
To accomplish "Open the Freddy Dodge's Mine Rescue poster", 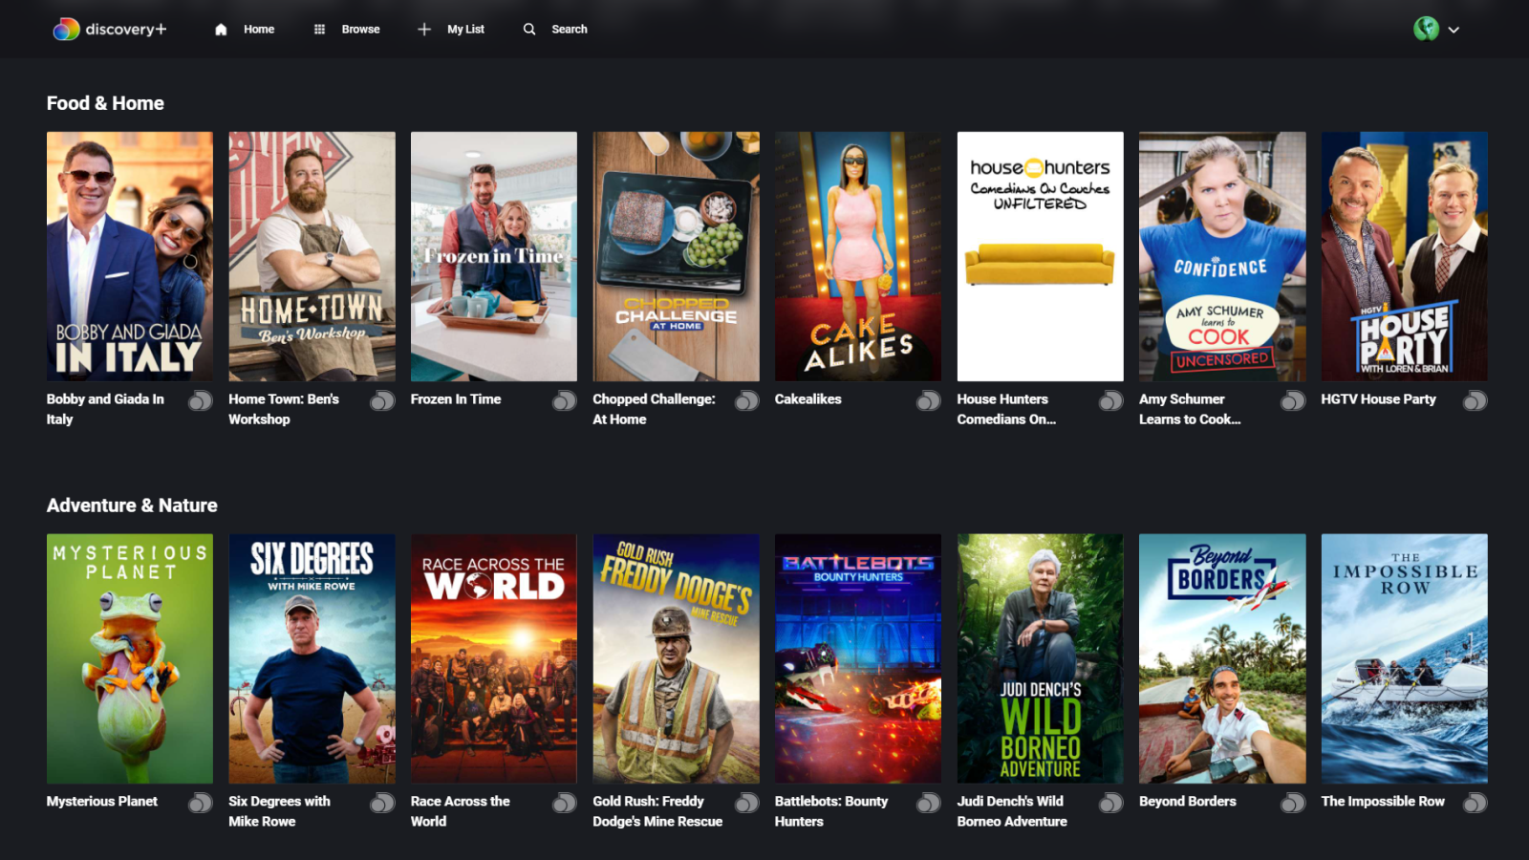I will tap(676, 658).
